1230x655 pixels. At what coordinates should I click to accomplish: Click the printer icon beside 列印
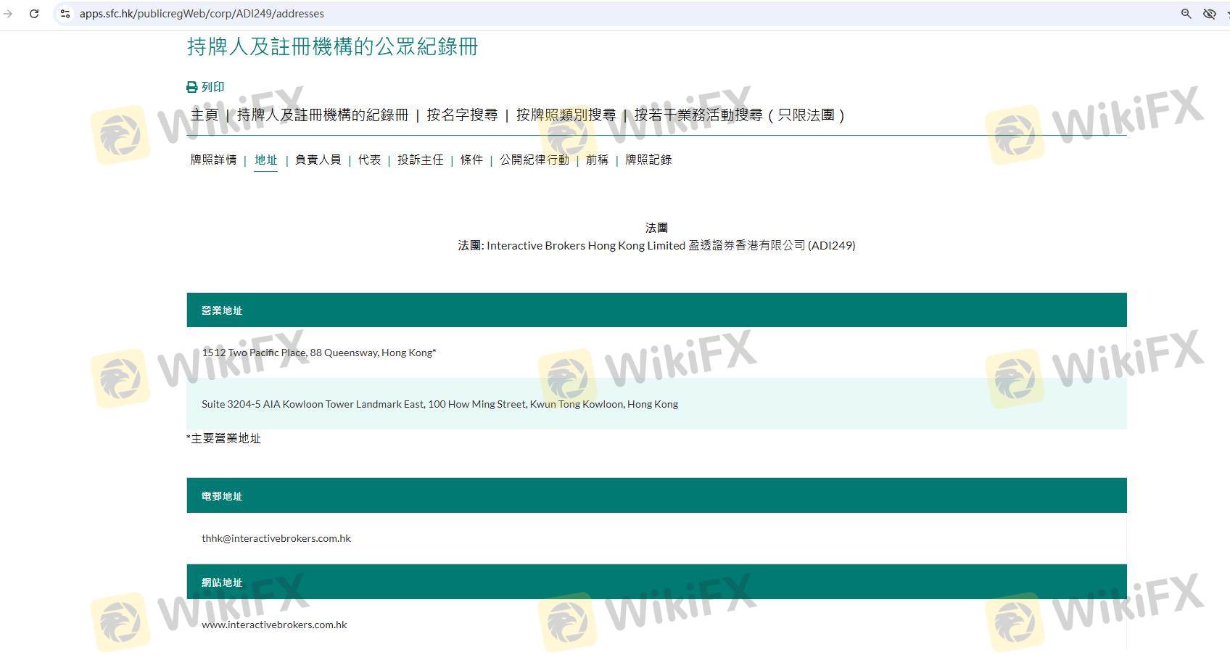[192, 87]
